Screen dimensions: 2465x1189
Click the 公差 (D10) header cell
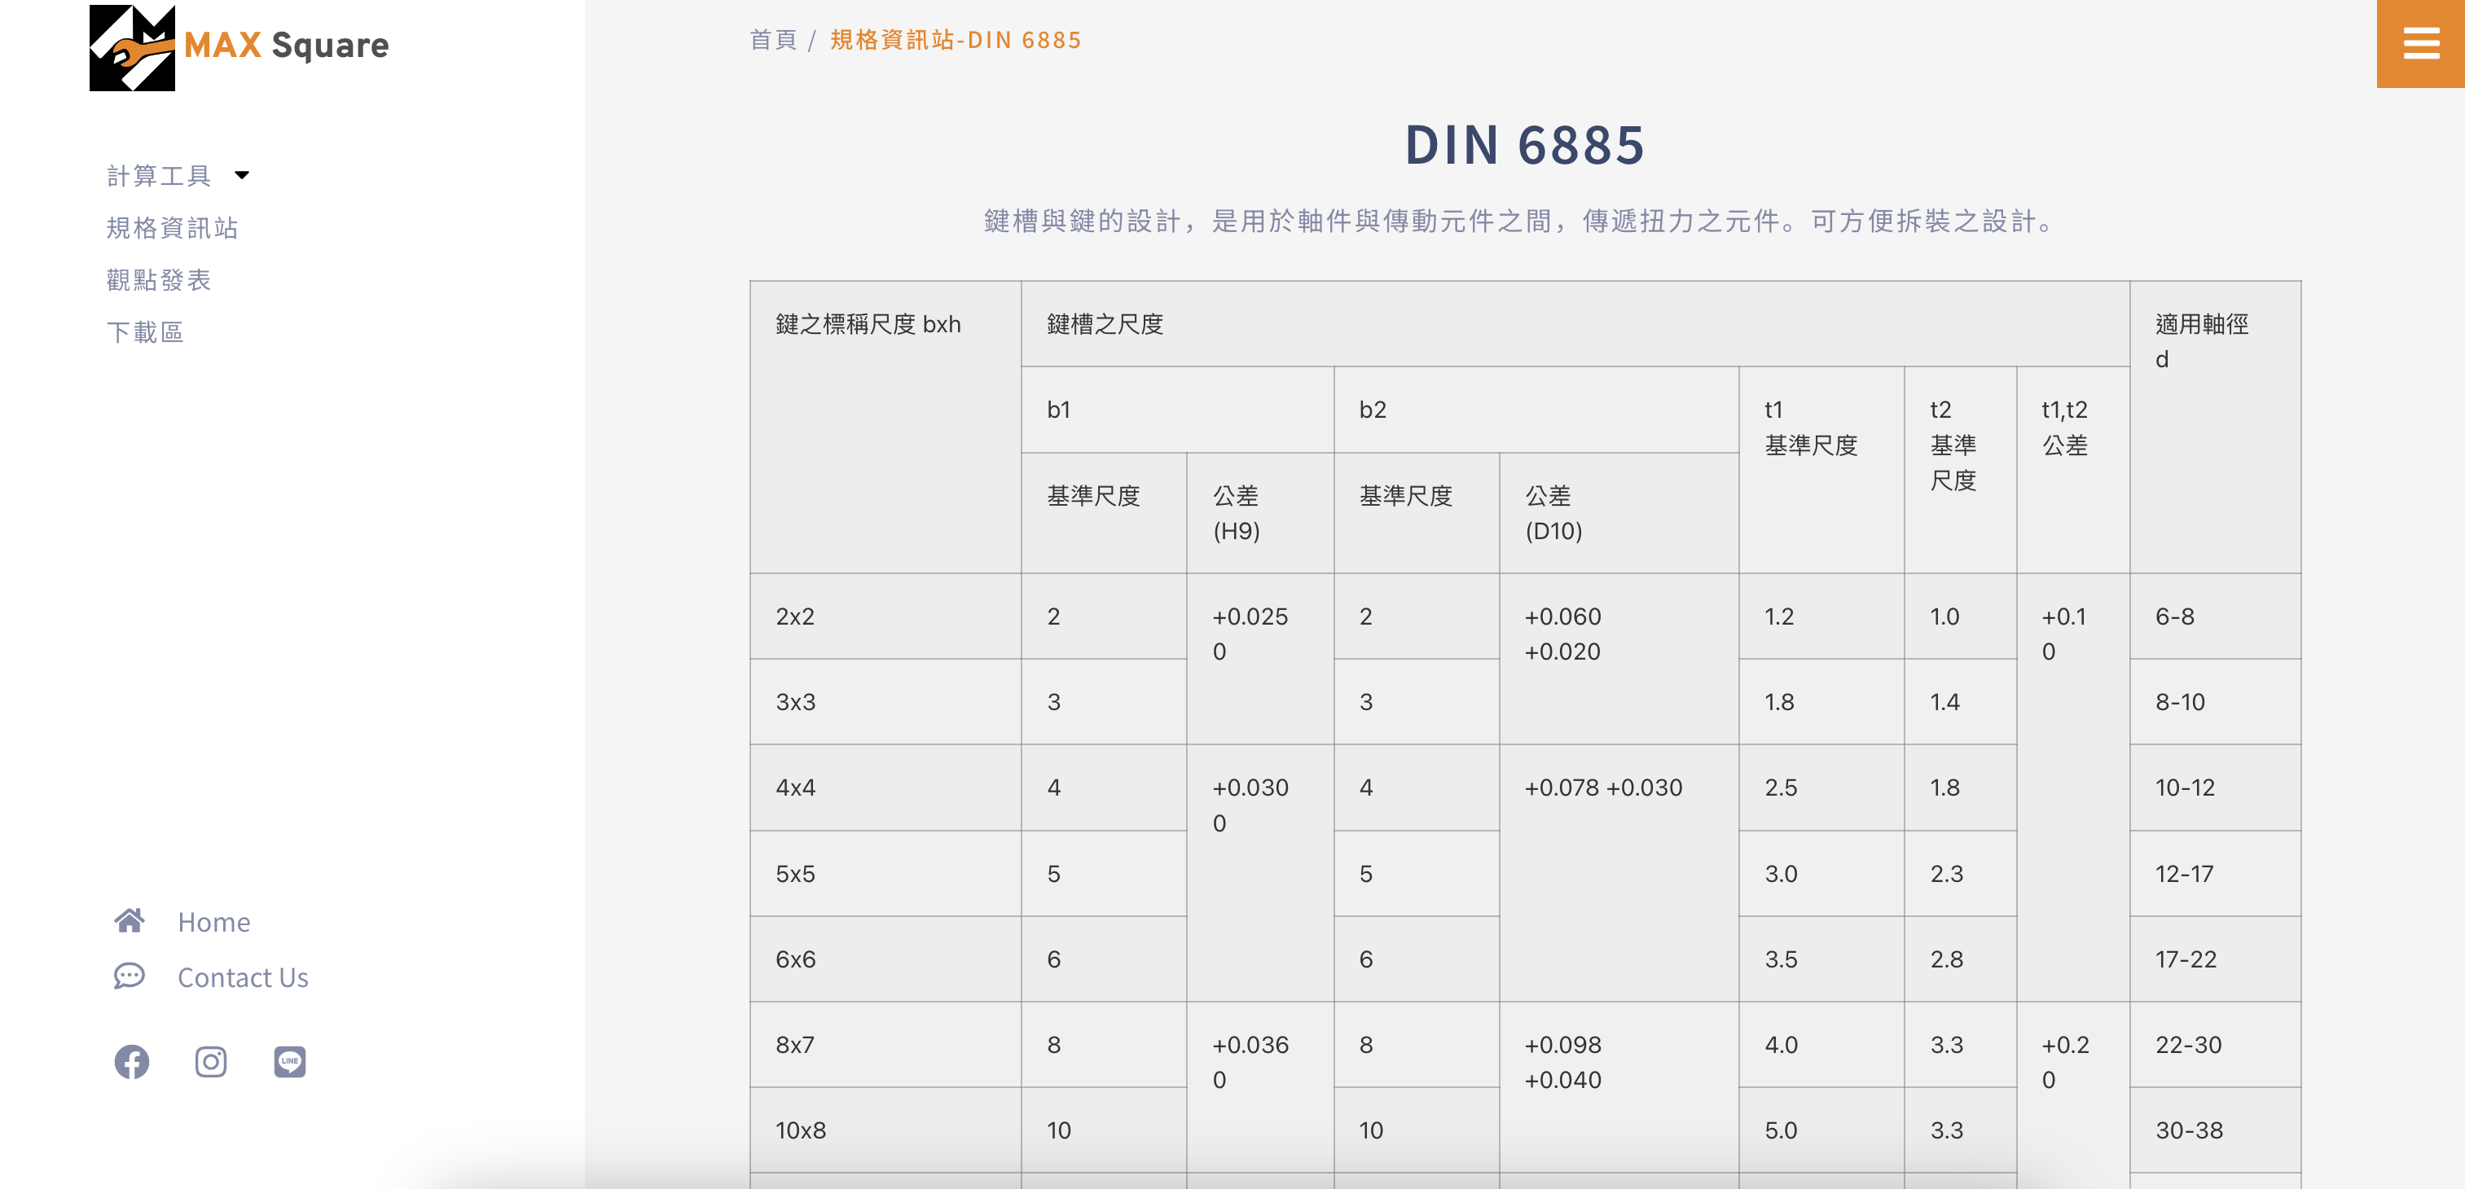coord(1618,513)
